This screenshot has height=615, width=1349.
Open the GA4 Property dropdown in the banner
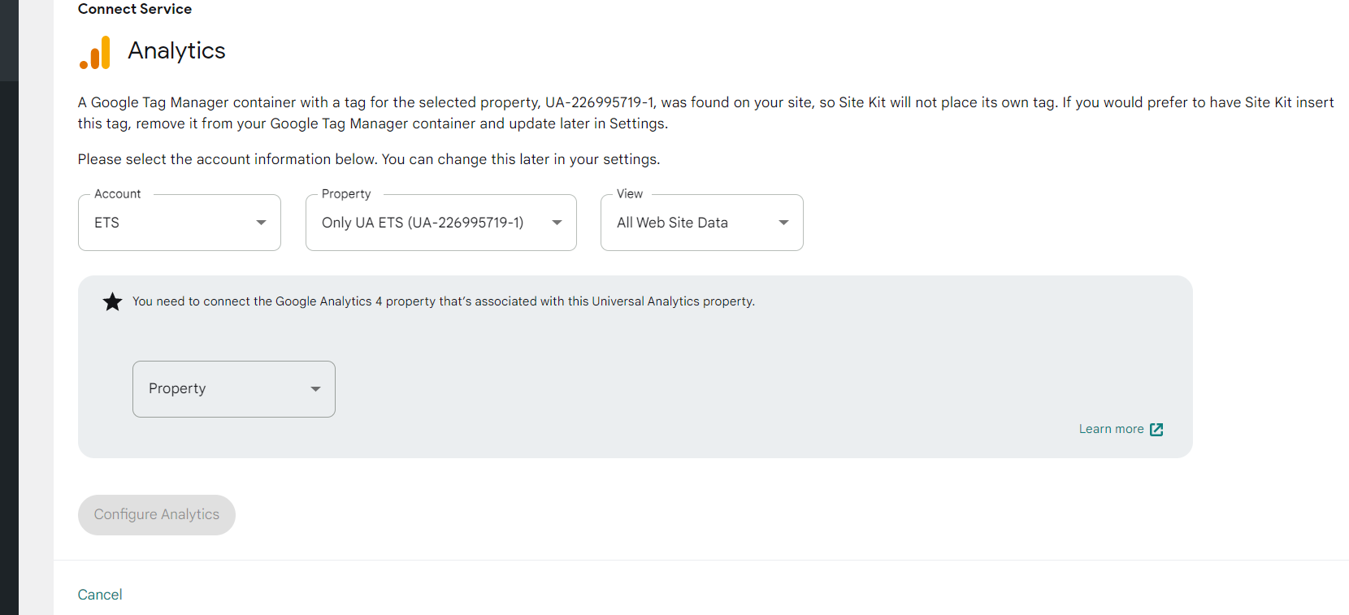(x=233, y=388)
